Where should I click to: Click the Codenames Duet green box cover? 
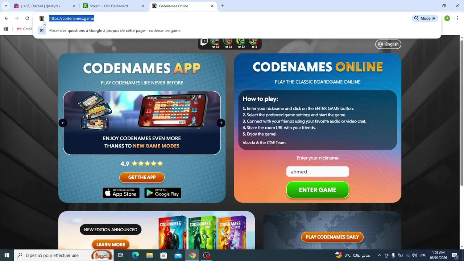tap(202, 232)
